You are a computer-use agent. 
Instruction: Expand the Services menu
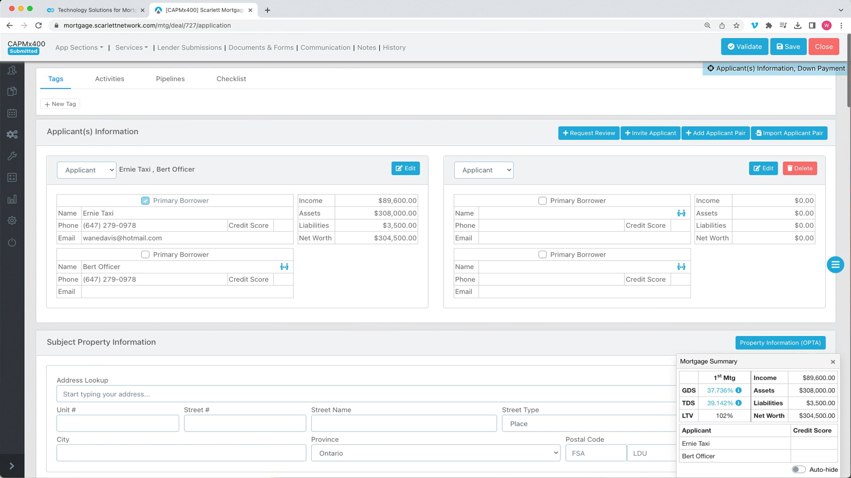pos(131,47)
